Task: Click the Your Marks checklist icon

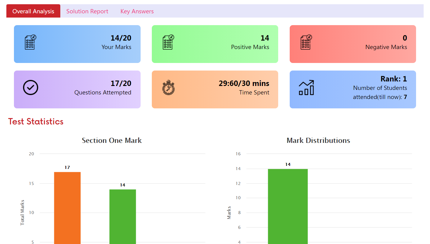Action: point(31,42)
